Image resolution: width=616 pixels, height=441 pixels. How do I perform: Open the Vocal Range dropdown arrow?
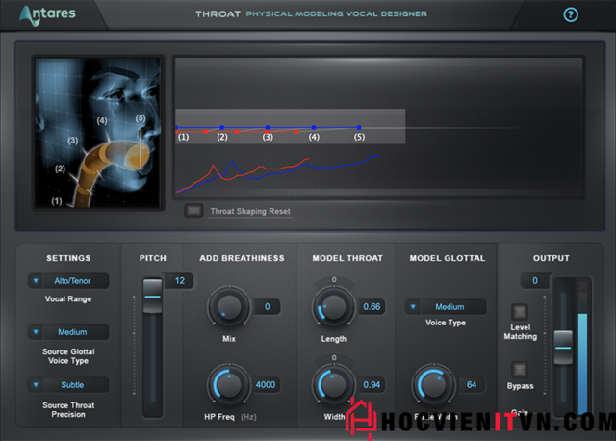(36, 280)
